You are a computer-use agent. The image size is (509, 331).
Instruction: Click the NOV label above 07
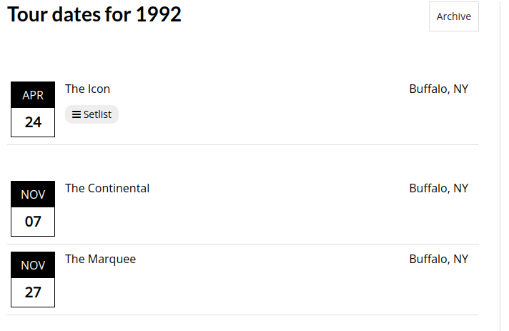33,194
